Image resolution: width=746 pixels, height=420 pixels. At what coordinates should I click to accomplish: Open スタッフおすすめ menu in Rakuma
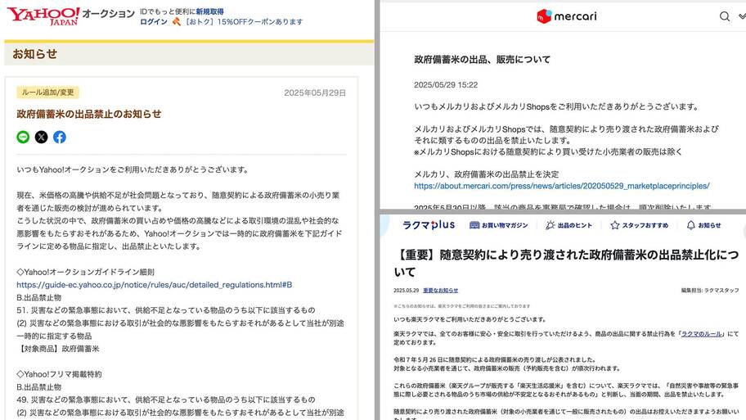tap(639, 225)
